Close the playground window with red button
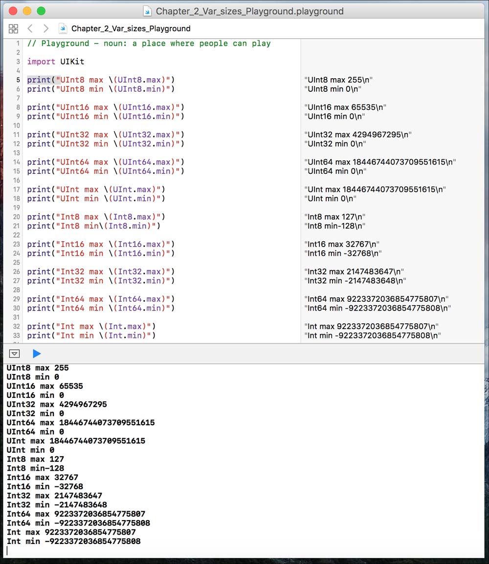 point(13,11)
